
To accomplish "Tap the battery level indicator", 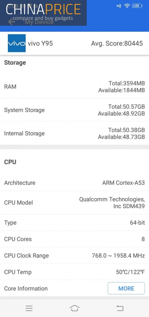I will [137, 6].
